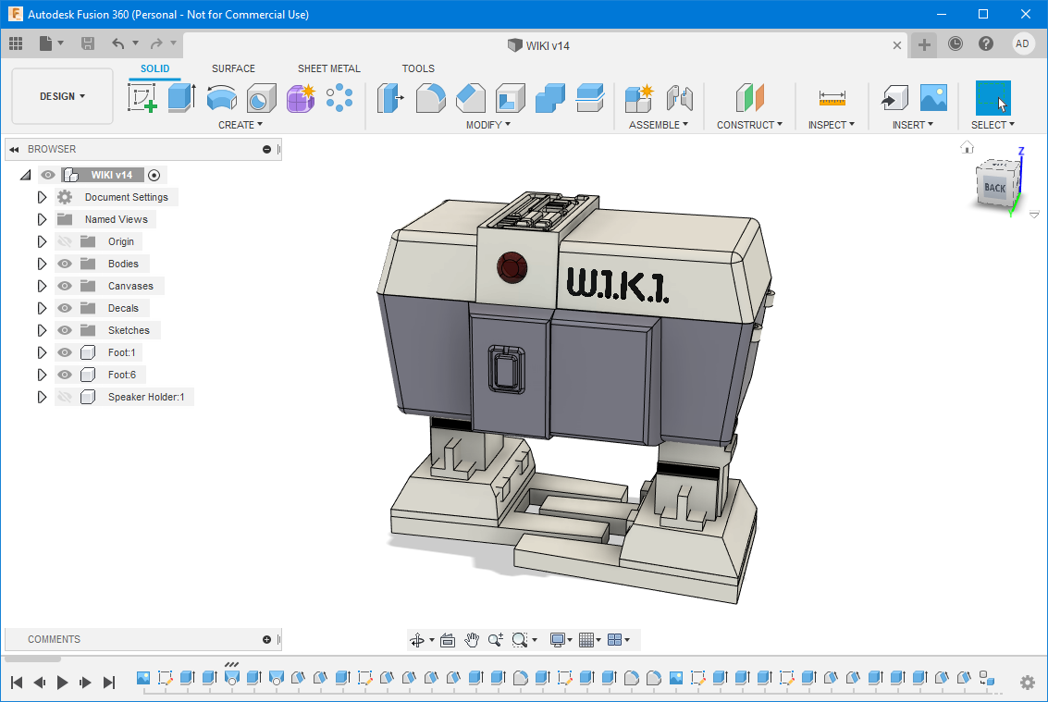Activate WIKI v14 component radio button
Screen dimensions: 1048x702
154,175
